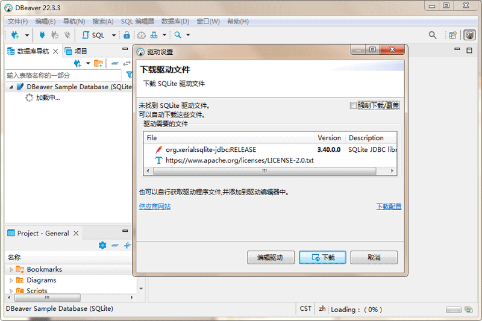Click the table name filter input field
This screenshot has height=321, width=482.
point(63,75)
